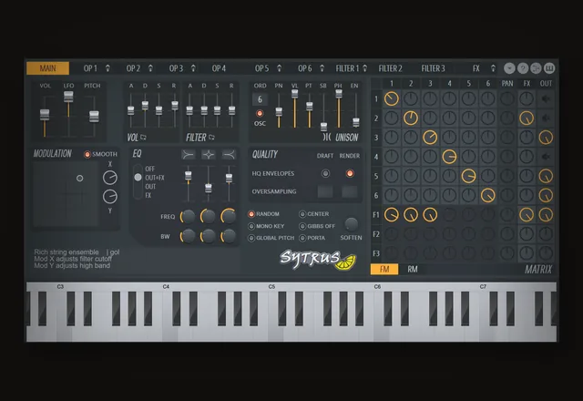This screenshot has width=583, height=401.
Task: Open the FILTER 3 tab
Action: pyautogui.click(x=434, y=68)
